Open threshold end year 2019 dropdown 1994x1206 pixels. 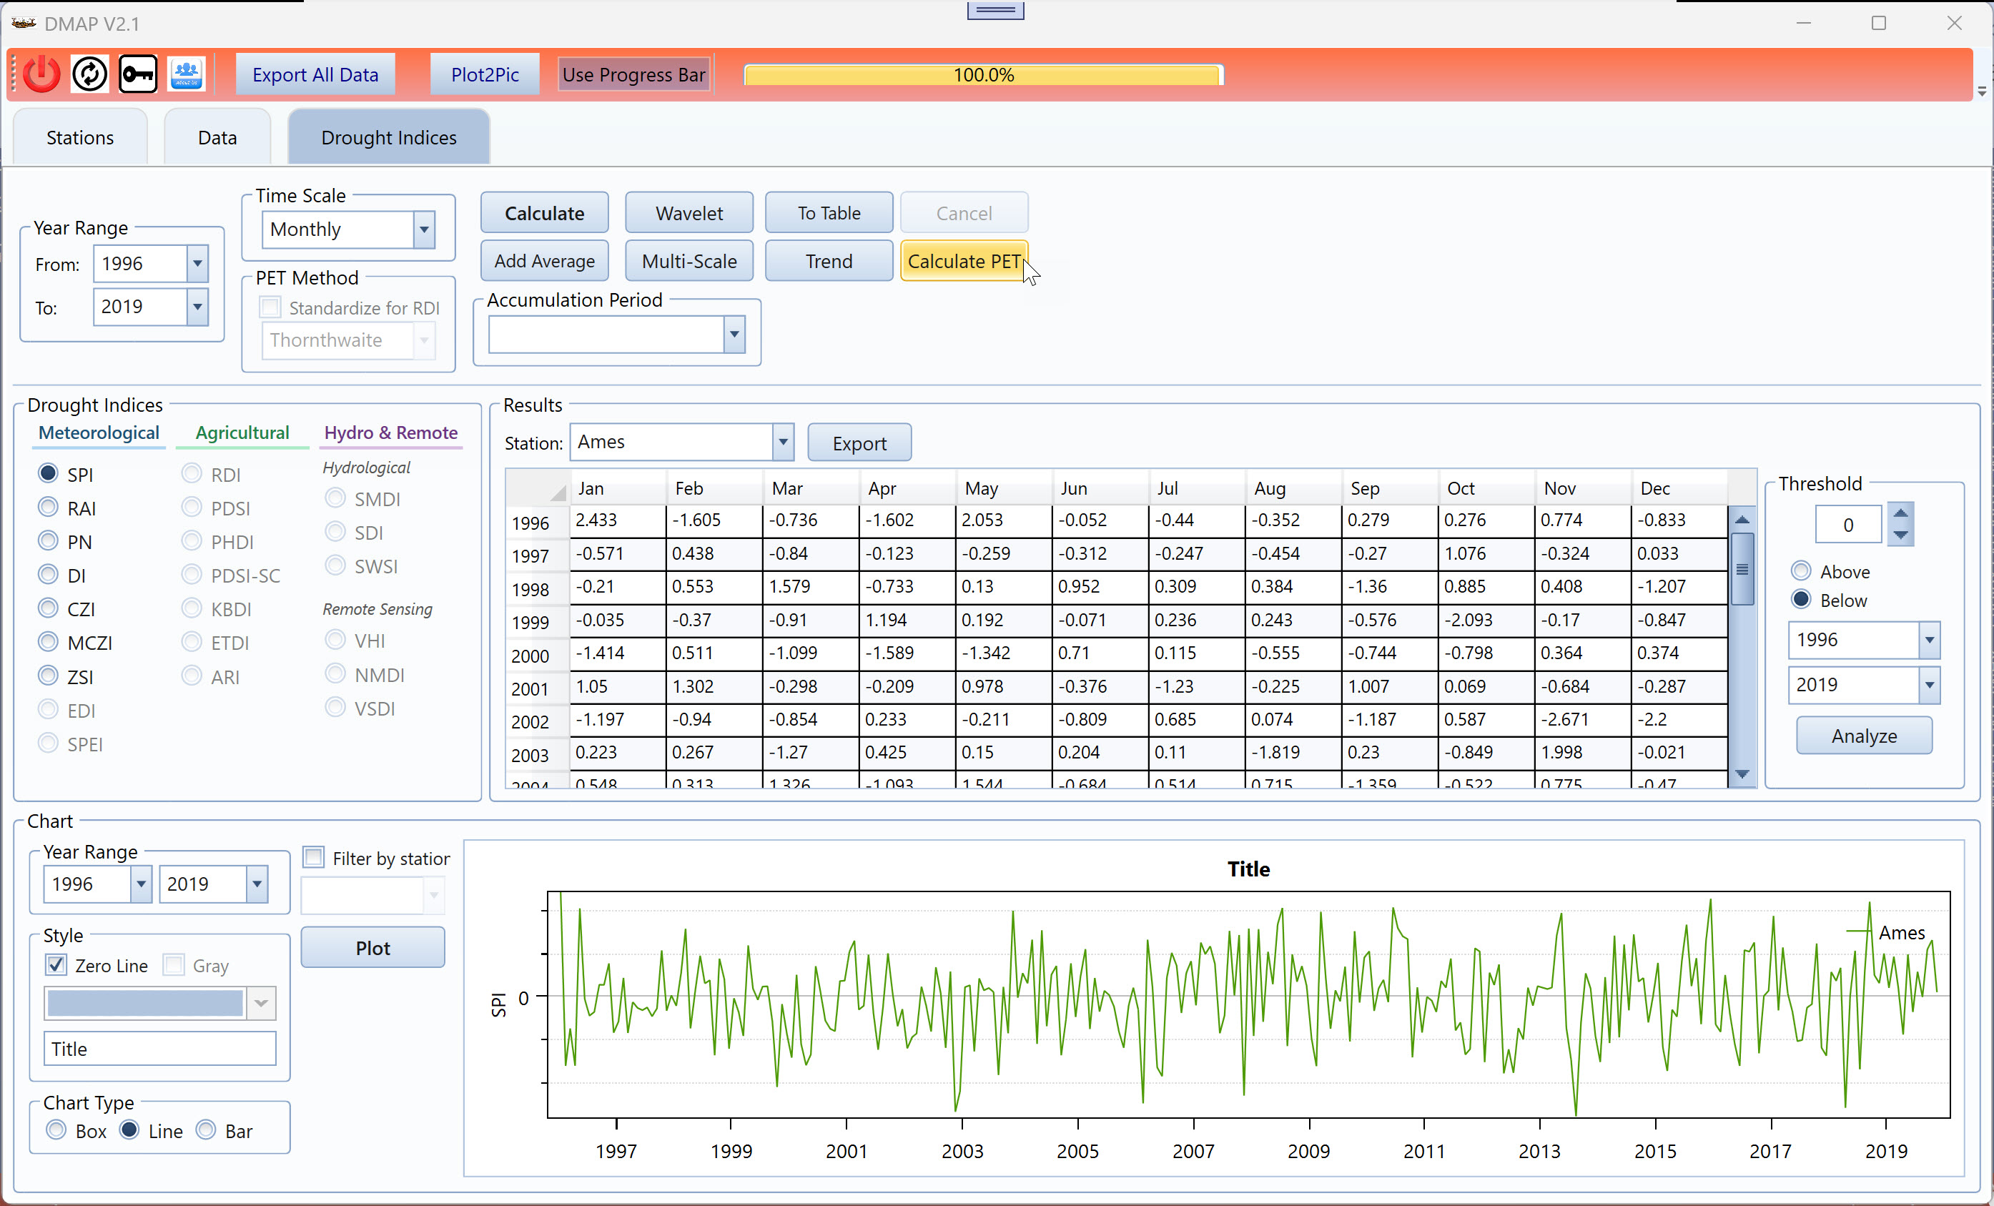pos(1929,685)
